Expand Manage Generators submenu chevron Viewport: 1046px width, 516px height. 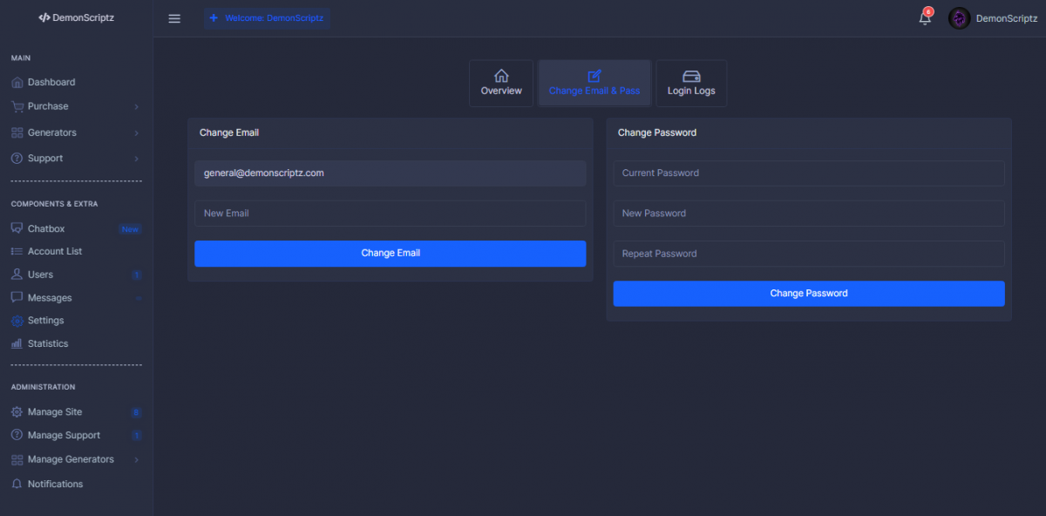(x=137, y=459)
